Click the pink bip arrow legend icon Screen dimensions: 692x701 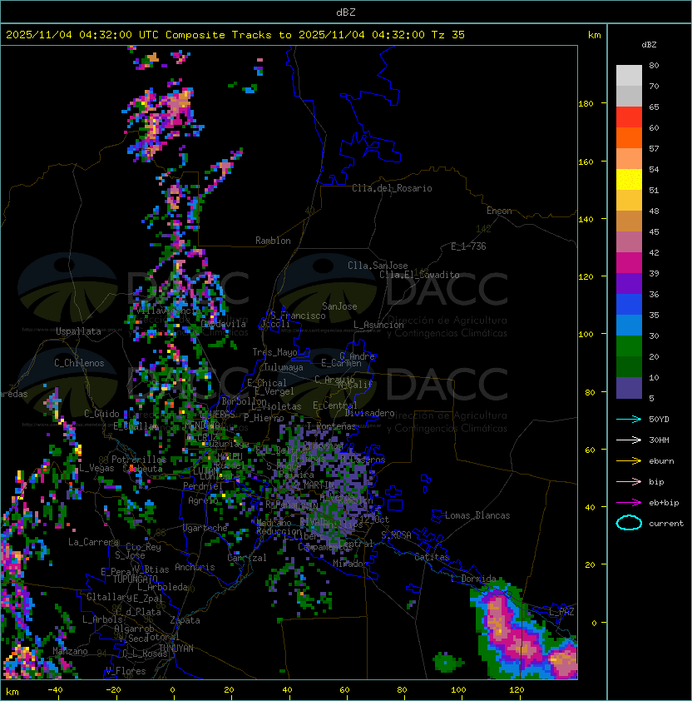[629, 482]
